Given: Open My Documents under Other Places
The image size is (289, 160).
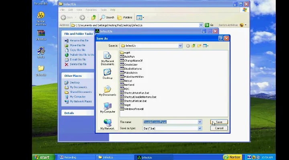Looking at the screenshot, I should [x=78, y=87].
